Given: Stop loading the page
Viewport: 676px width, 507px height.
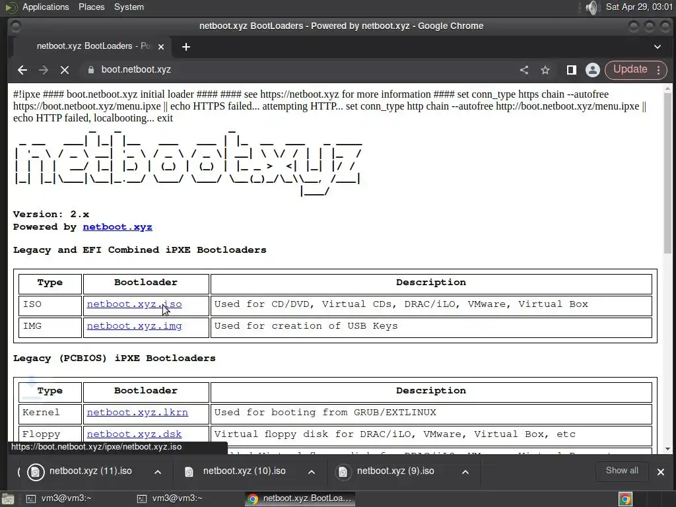Looking at the screenshot, I should [65, 70].
